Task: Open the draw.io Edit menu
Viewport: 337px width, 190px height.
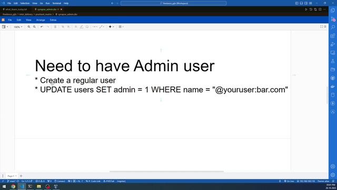Action: pos(19,20)
